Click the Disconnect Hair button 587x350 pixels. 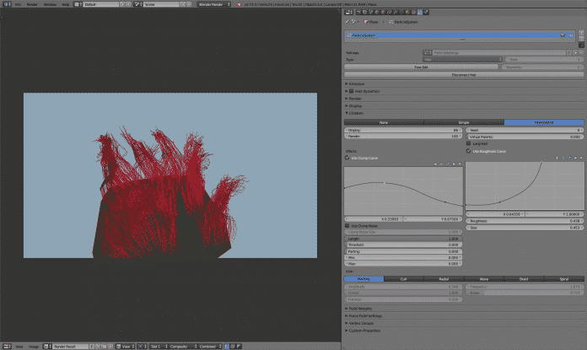tap(463, 74)
